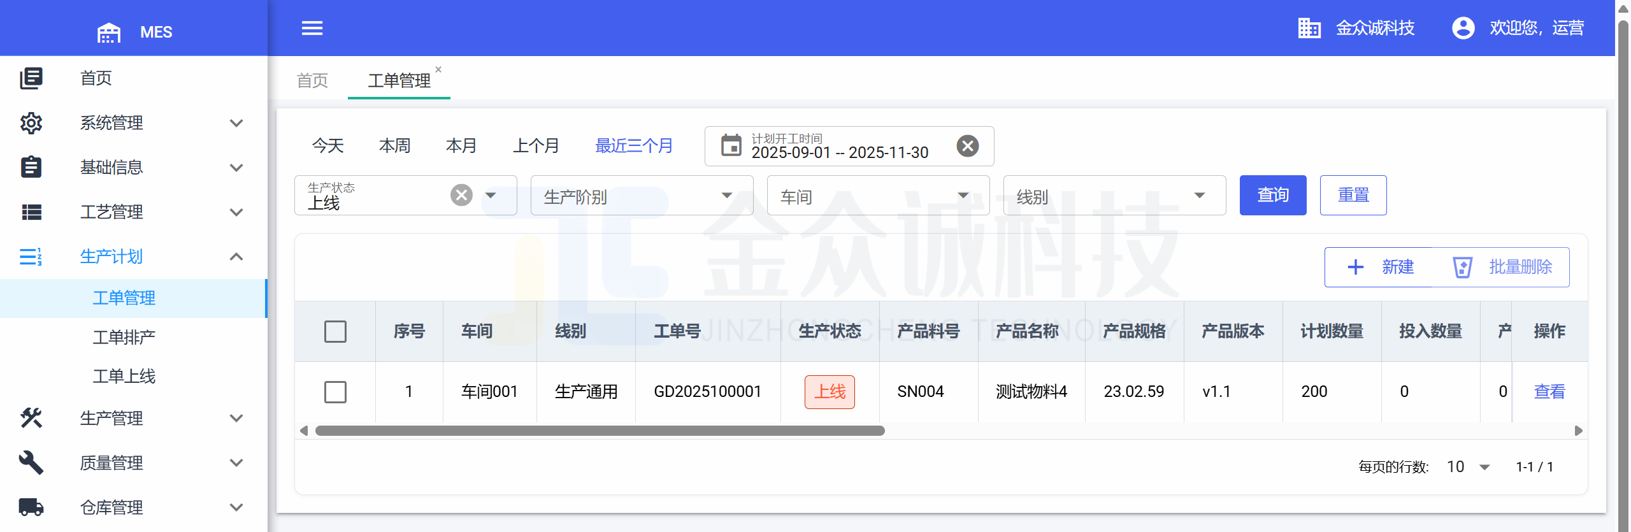
Task: Close the 工单管理 tab
Action: coord(438,69)
